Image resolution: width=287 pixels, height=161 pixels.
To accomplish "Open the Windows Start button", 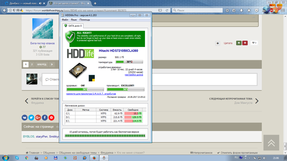I will tap(5, 158).
